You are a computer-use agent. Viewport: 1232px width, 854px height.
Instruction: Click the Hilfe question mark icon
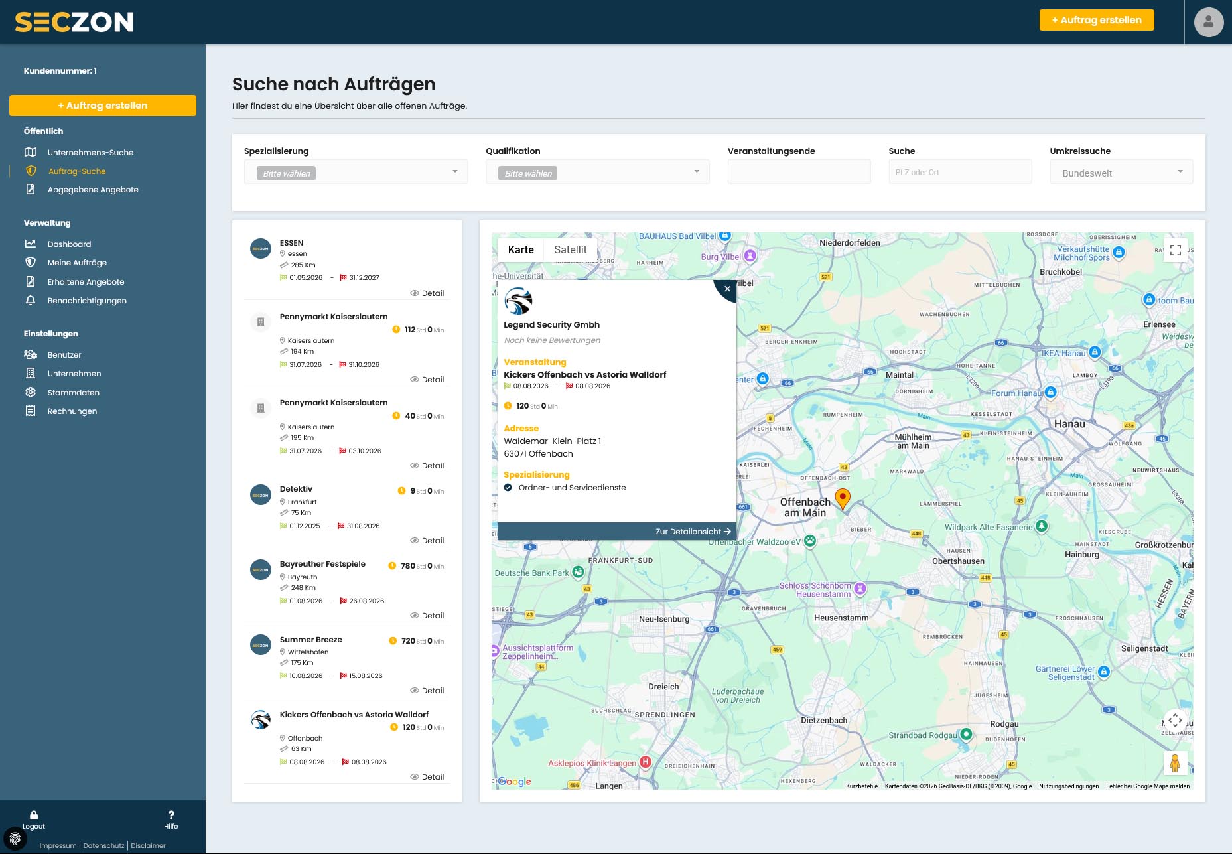171,815
